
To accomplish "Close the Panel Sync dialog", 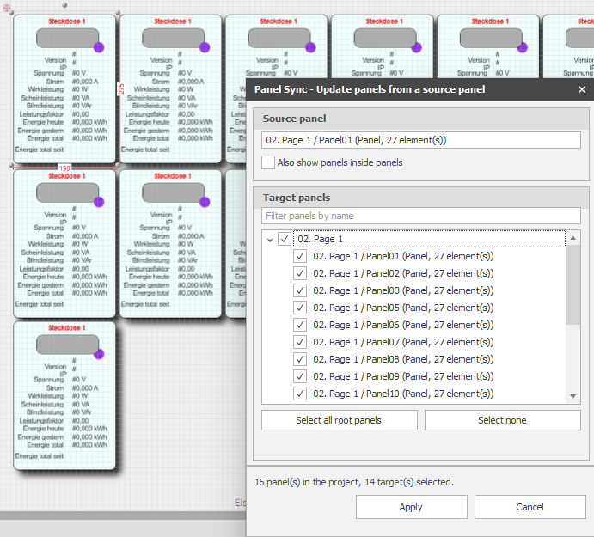I will click(x=582, y=89).
